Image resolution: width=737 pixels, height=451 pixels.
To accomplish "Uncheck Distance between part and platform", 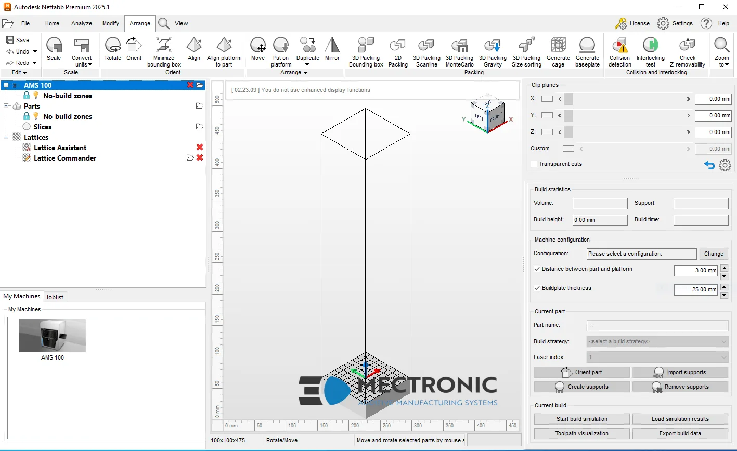I will coord(537,269).
